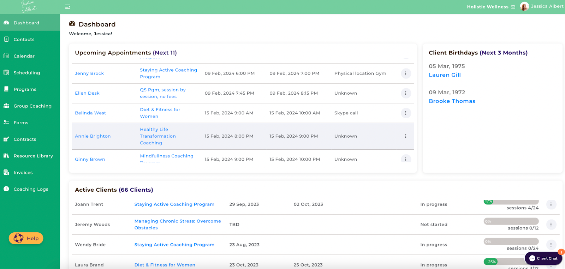The height and width of the screenshot is (269, 565).
Task: Click the Jessica Albert logo
Action: coord(29,7)
